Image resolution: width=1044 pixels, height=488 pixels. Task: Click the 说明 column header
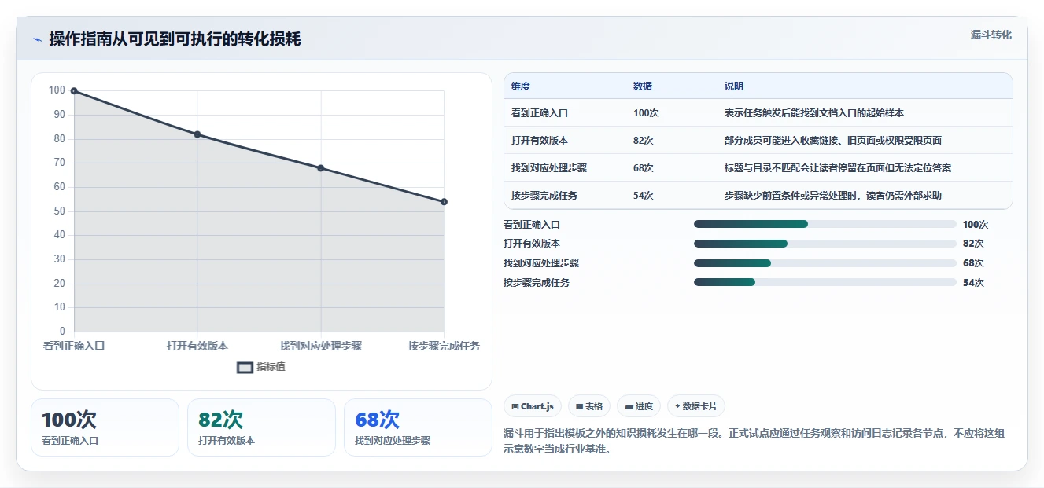click(734, 86)
